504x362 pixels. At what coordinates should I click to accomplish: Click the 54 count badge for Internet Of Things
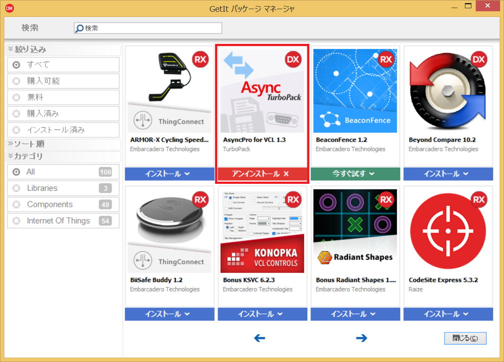point(106,221)
